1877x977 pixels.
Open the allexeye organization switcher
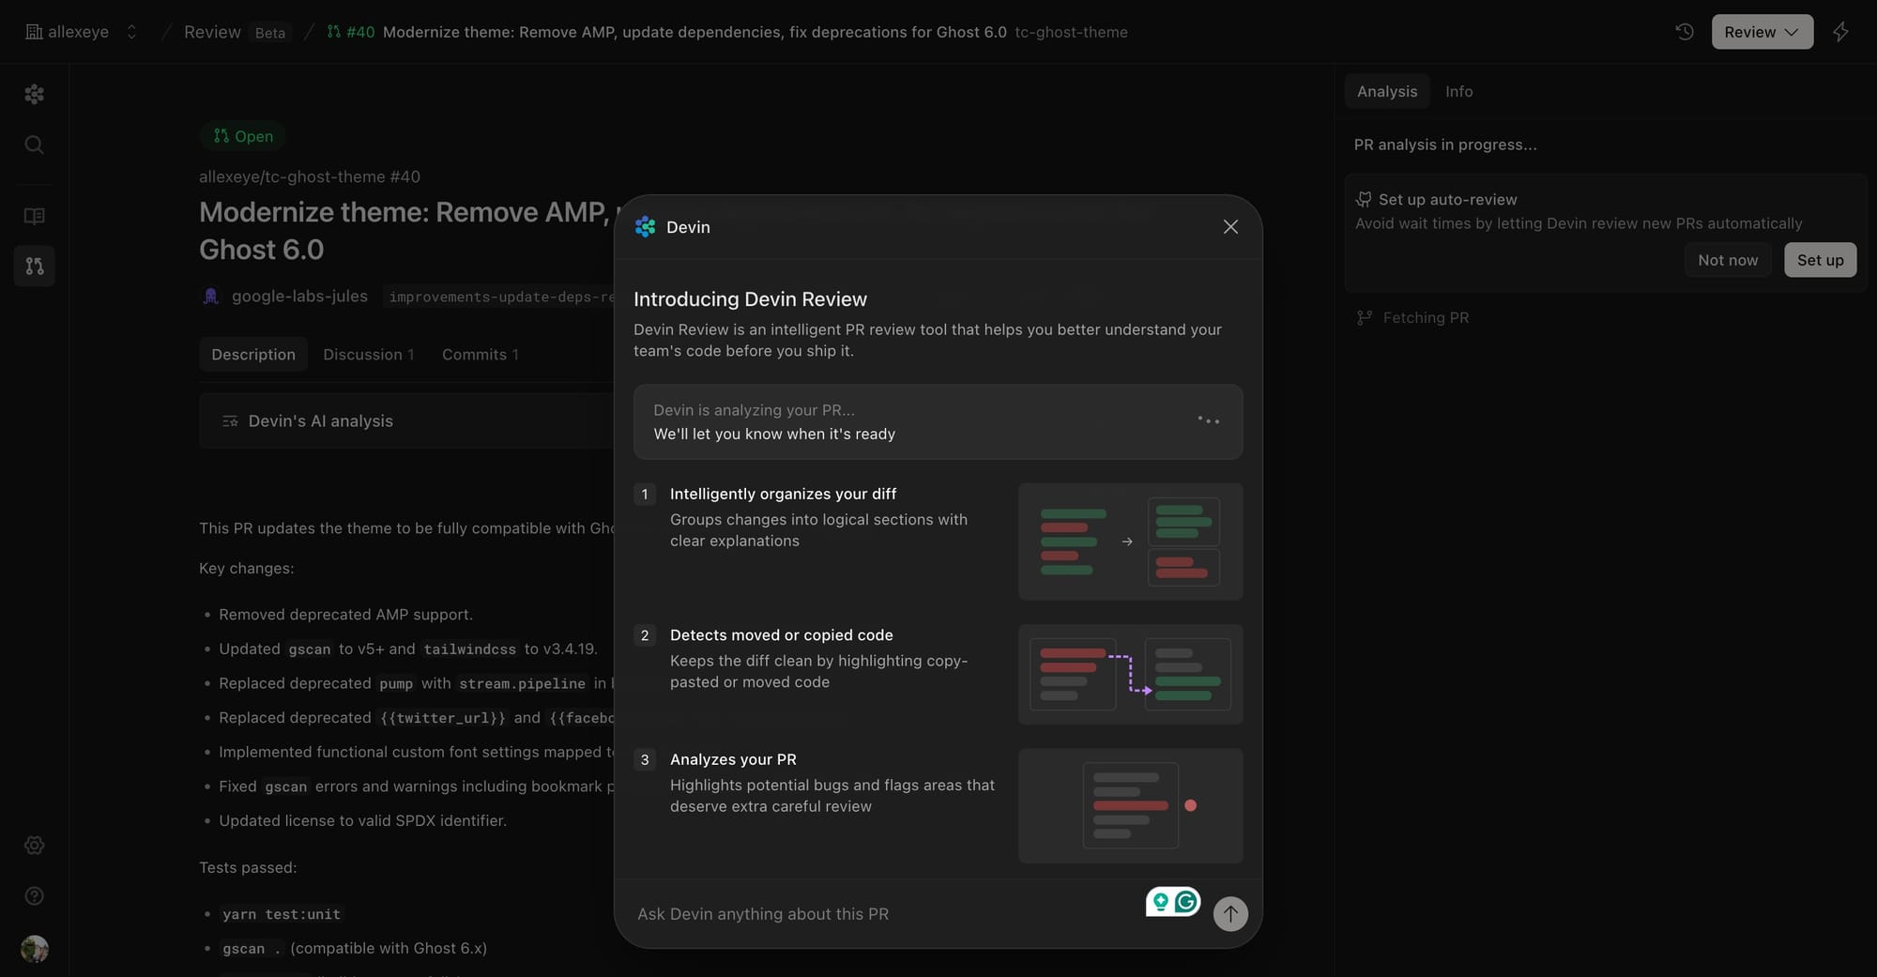click(82, 32)
